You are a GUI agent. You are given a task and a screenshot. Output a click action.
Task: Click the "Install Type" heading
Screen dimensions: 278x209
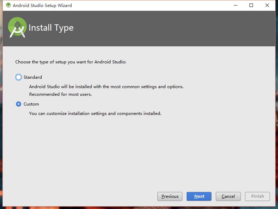[x=51, y=28]
